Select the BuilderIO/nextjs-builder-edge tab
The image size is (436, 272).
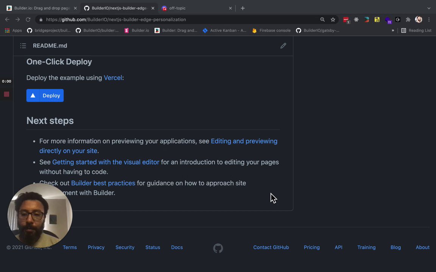tap(119, 8)
